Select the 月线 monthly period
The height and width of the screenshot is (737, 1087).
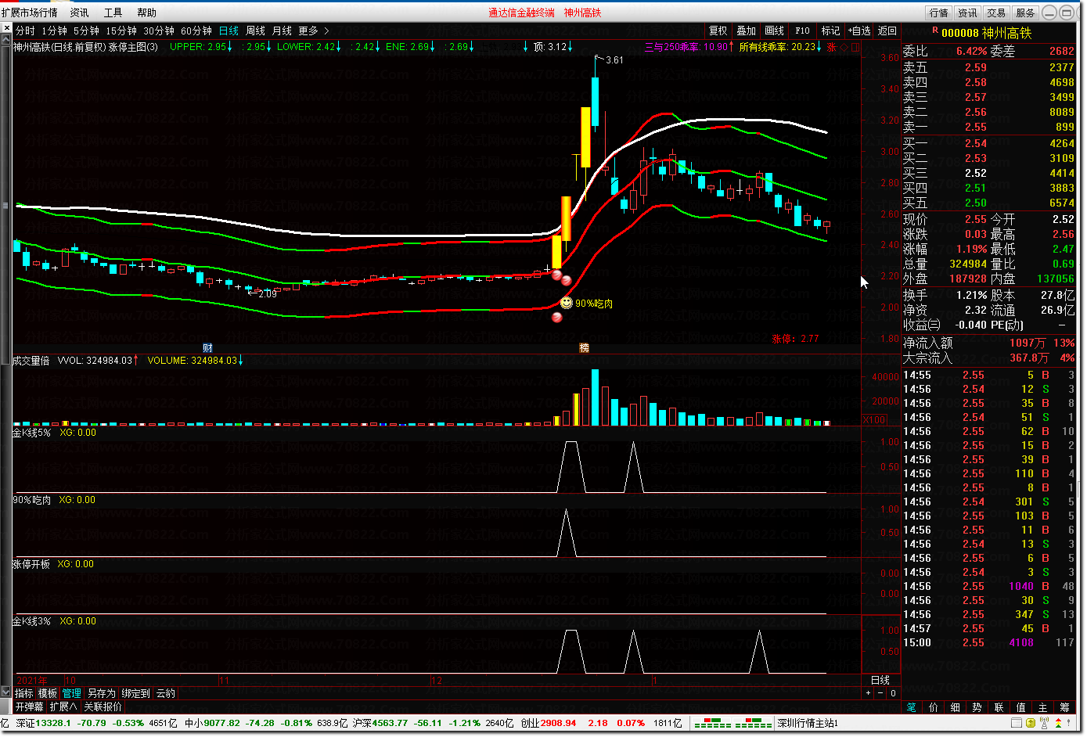coord(282,31)
